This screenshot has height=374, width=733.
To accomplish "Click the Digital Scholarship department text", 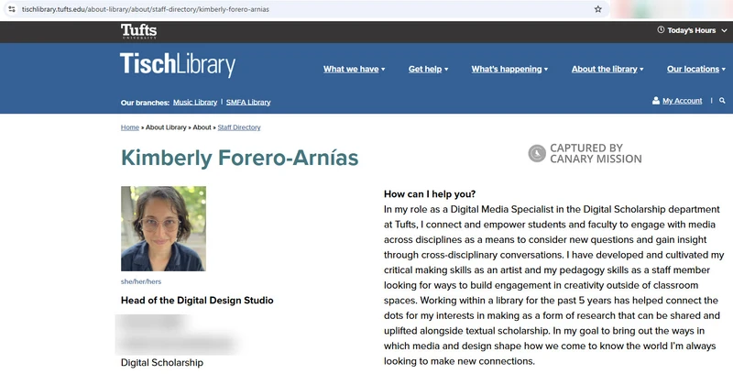I will pos(162,362).
